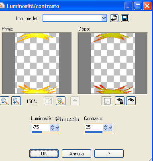Click the fit-to-window preview icon
The width and height of the screenshot is (153, 161).
point(49,101)
